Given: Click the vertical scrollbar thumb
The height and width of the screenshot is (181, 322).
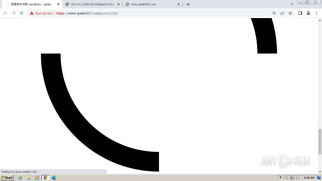Looking at the screenshot, I should pos(320,142).
